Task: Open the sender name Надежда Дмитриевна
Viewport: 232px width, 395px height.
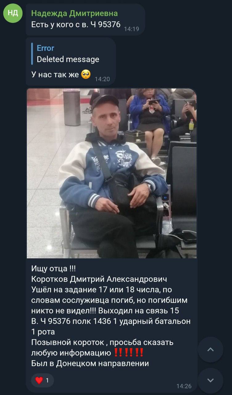Action: (74, 13)
